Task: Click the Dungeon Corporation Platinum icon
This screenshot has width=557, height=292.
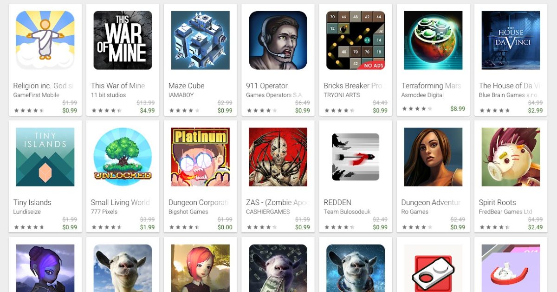Action: coord(200,157)
